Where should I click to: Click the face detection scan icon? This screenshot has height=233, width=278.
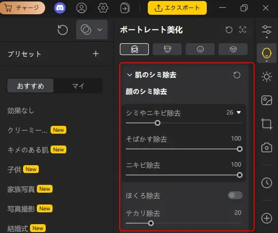tap(243, 29)
